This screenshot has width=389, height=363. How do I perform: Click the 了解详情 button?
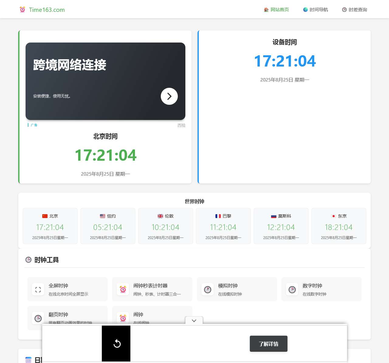pyautogui.click(x=268, y=344)
